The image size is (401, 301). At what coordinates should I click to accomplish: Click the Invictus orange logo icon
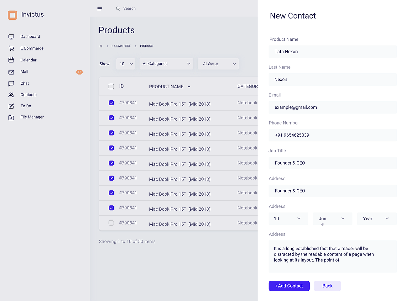(x=13, y=15)
